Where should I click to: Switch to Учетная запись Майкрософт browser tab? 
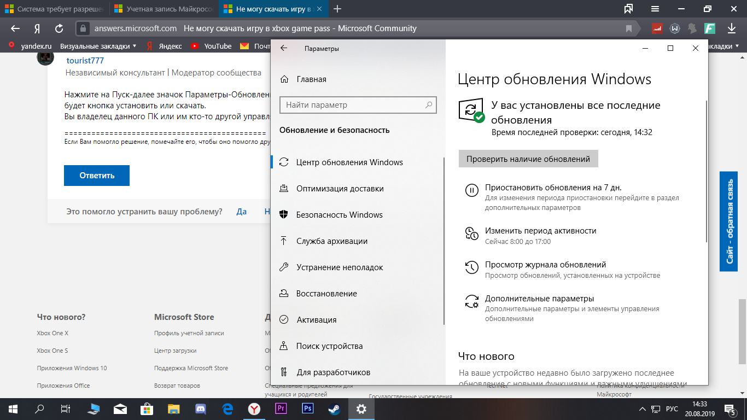(164, 9)
